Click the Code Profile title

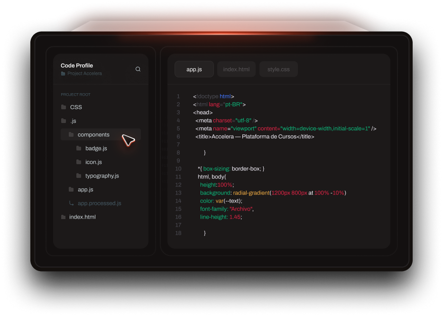(77, 65)
